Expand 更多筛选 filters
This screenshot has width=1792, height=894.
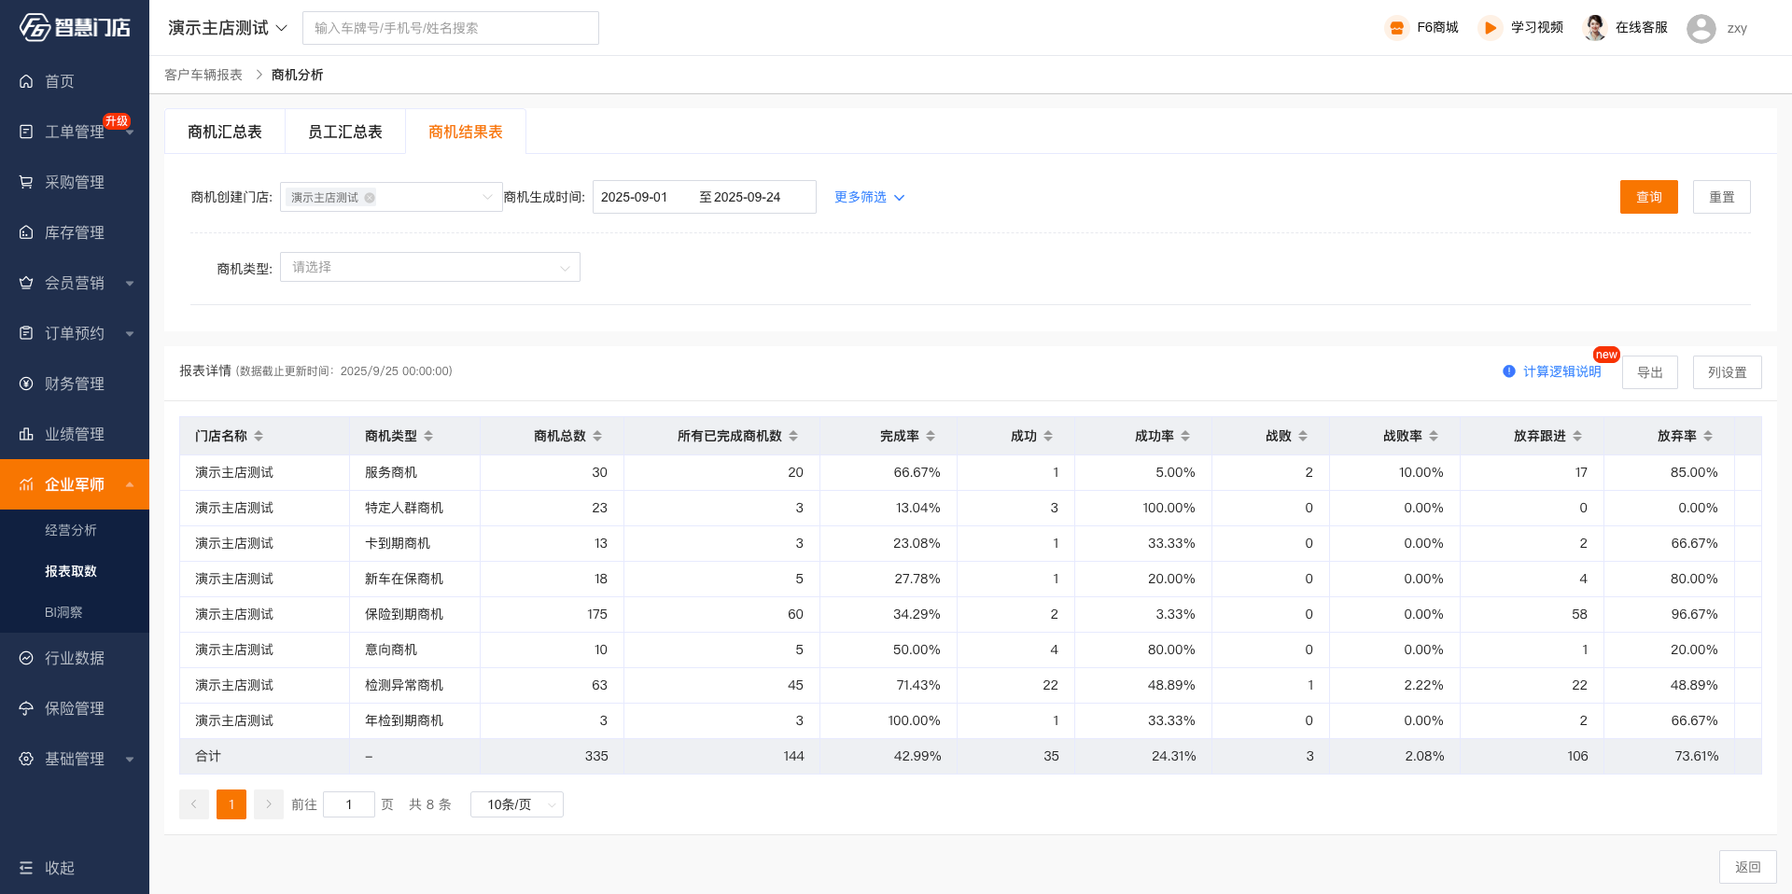[869, 197]
